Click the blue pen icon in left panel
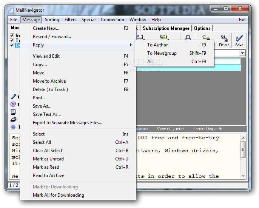Viewport: 259px width, 208px height. (13, 97)
